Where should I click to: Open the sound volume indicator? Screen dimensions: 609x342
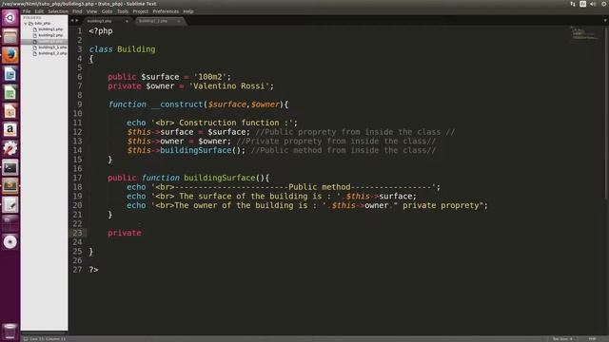click(x=593, y=4)
